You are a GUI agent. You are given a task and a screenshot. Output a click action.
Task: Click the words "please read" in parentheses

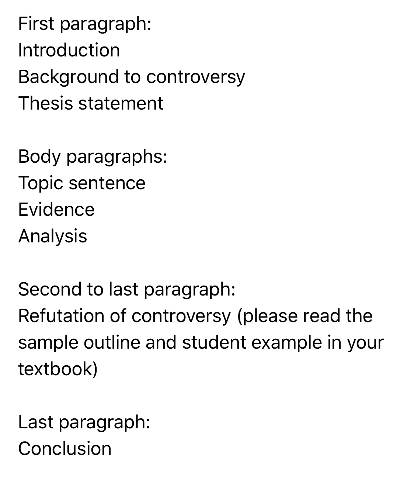pos(290,316)
